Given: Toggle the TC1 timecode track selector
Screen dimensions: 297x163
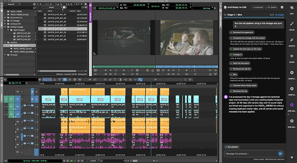Looking at the screenshot, I should tap(17, 152).
